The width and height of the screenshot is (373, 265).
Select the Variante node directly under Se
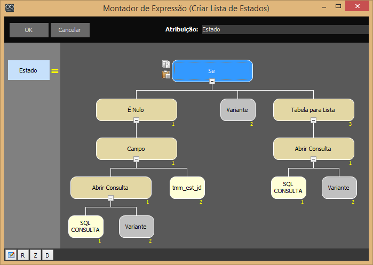click(x=237, y=110)
